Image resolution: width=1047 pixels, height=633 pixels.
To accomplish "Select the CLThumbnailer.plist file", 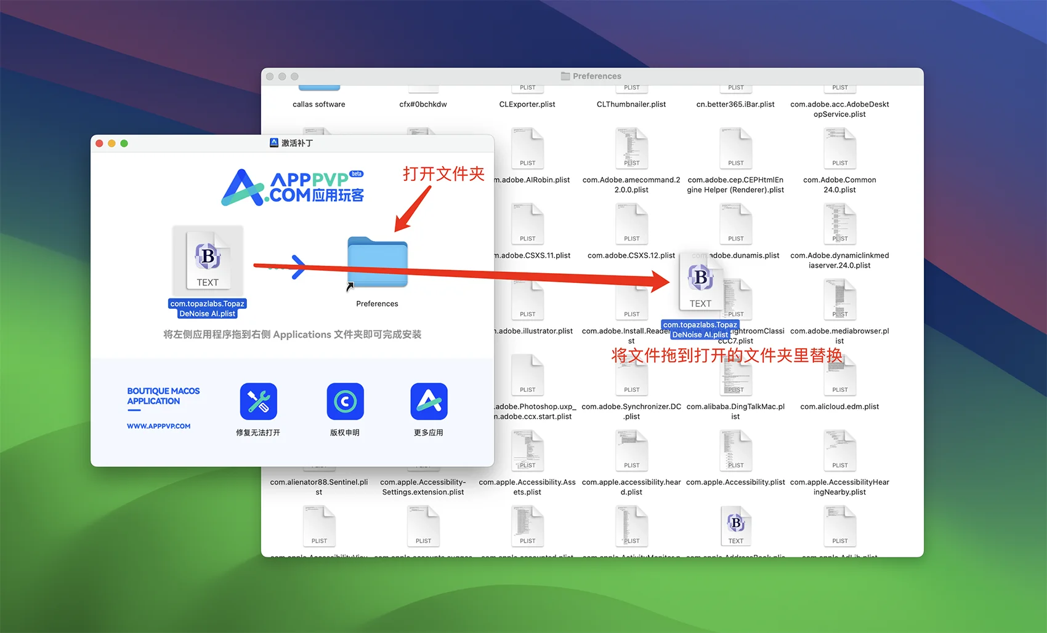I will point(631,104).
